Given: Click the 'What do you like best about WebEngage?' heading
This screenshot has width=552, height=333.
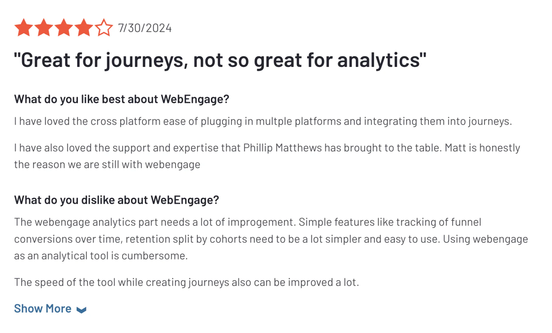Looking at the screenshot, I should [121, 99].
